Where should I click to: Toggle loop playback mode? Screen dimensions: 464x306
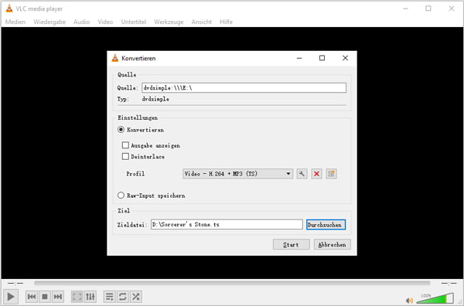tap(122, 297)
